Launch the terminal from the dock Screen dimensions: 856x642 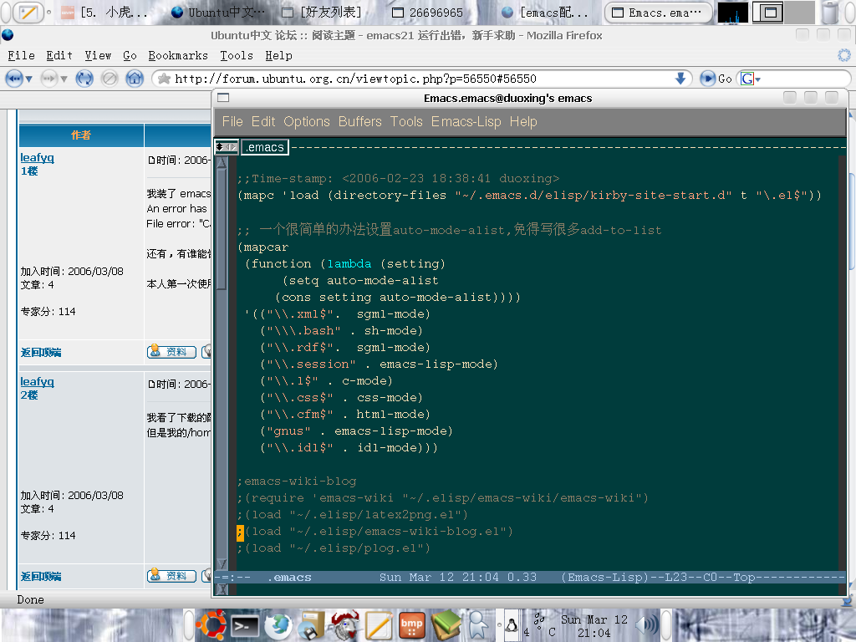click(x=245, y=625)
